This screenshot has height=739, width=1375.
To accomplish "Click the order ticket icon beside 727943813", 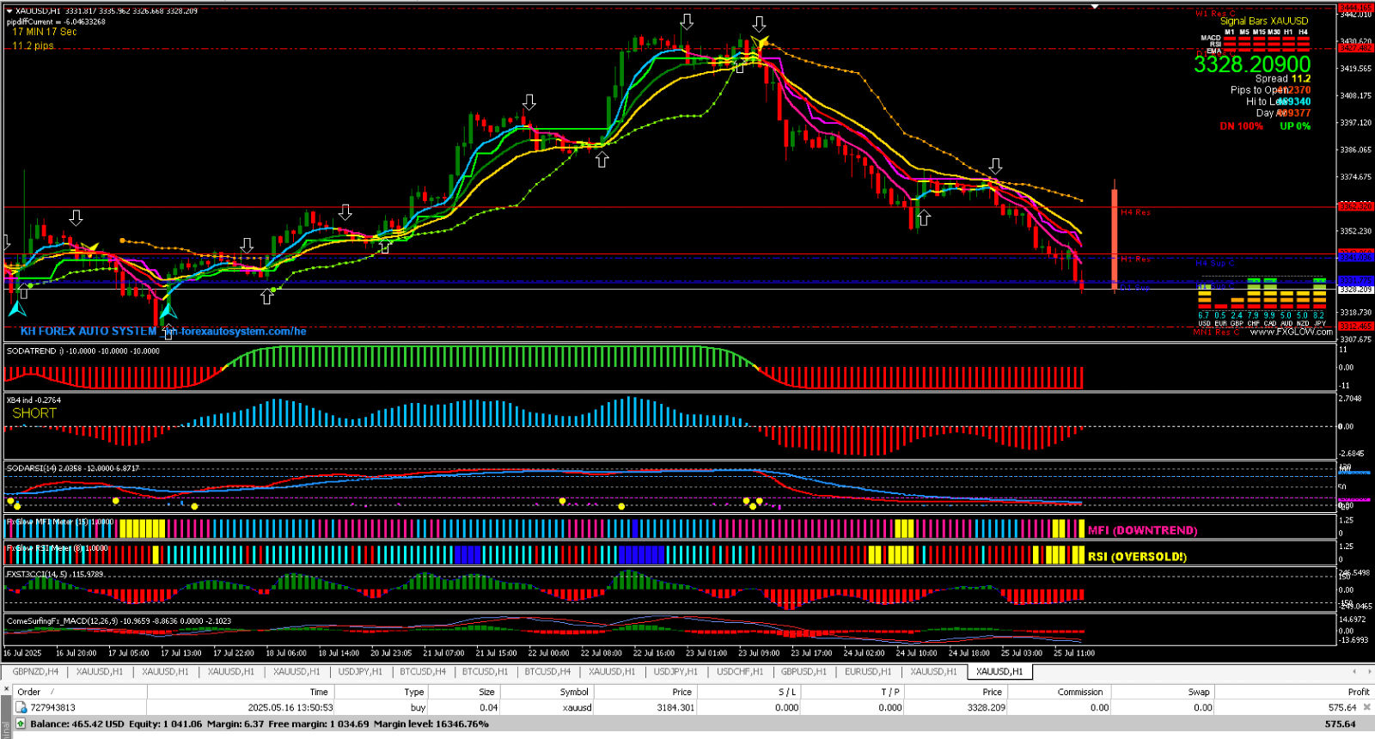I will pos(21,708).
